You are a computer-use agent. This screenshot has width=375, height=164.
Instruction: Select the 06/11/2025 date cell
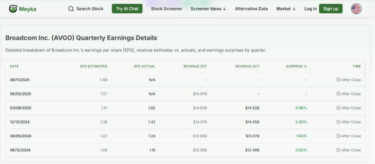(20, 80)
